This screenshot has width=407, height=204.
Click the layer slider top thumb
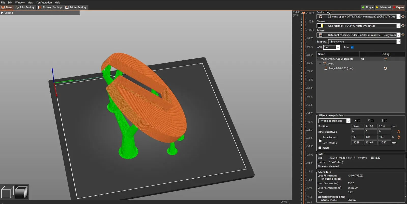tap(303, 13)
